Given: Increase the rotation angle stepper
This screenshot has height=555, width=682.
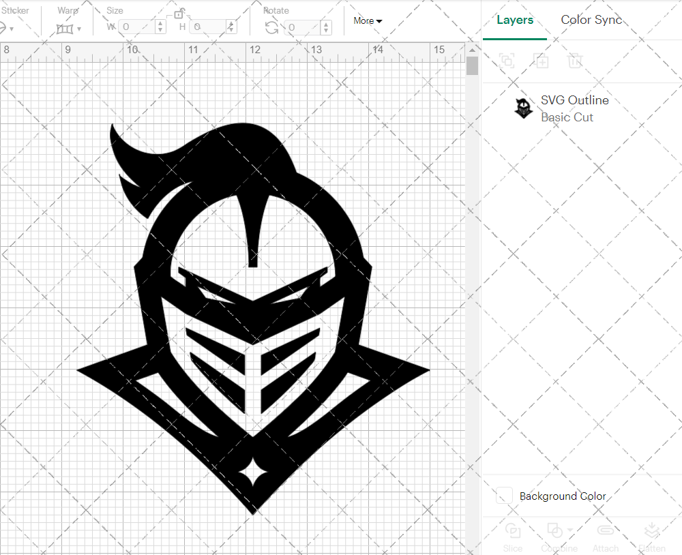Looking at the screenshot, I should coord(325,24).
